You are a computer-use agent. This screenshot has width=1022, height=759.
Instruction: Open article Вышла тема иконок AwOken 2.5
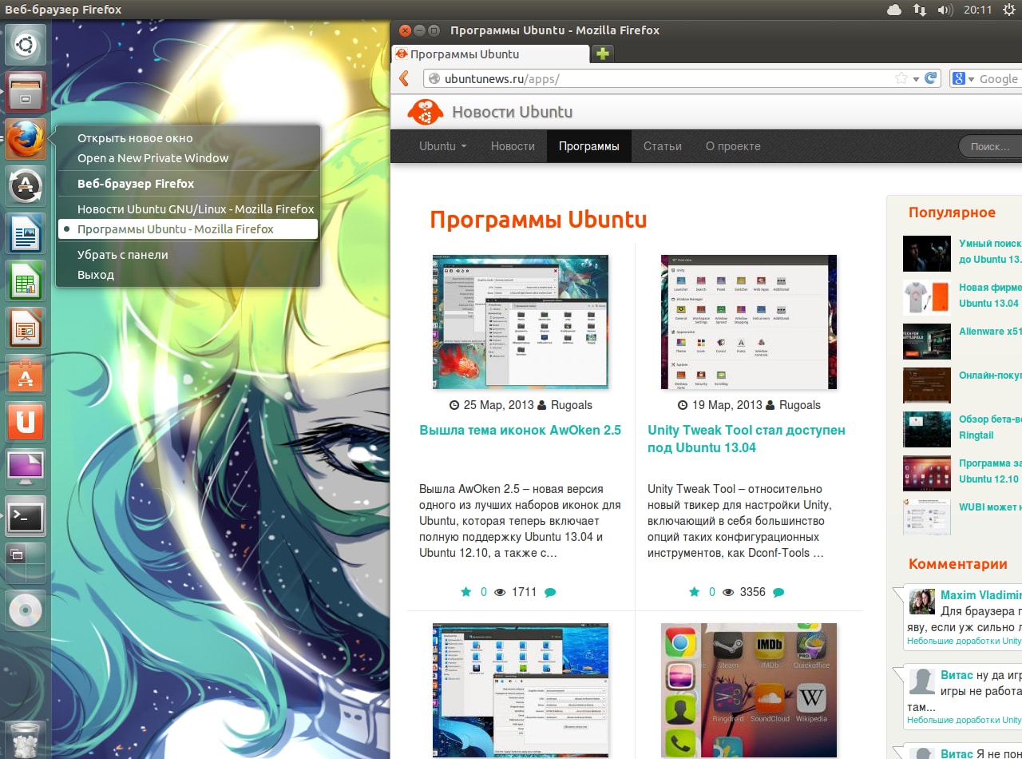point(520,430)
